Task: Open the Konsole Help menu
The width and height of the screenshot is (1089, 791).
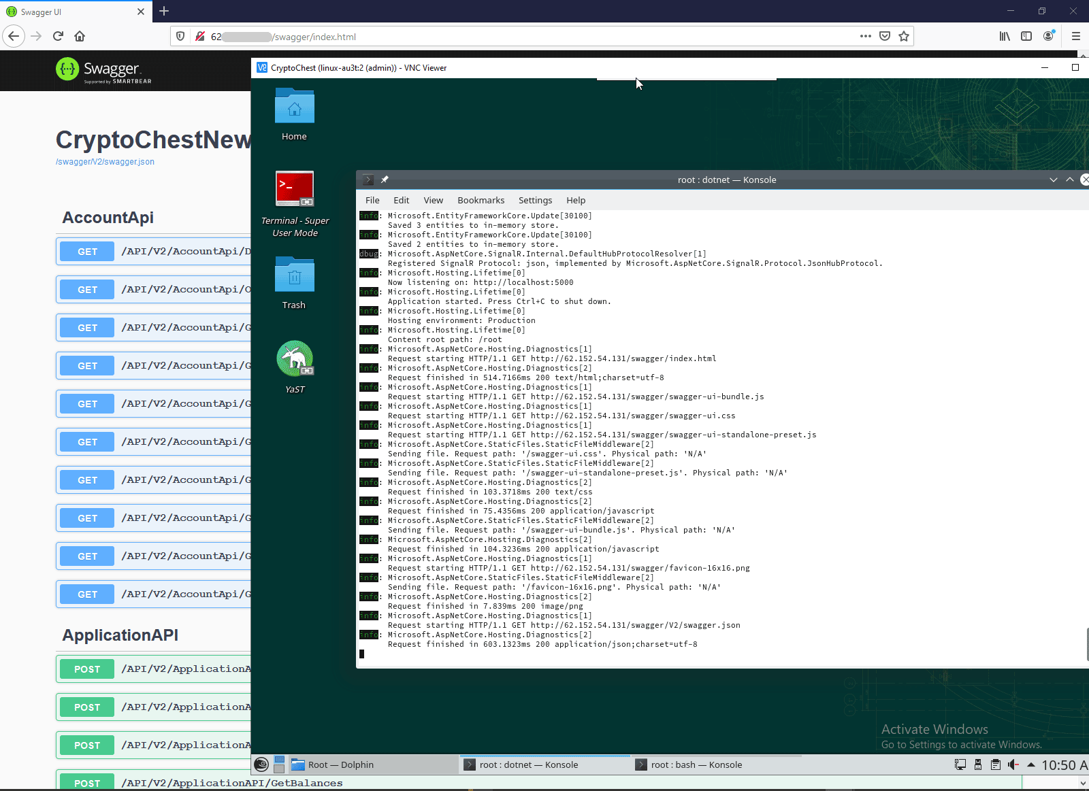Action: [x=576, y=200]
